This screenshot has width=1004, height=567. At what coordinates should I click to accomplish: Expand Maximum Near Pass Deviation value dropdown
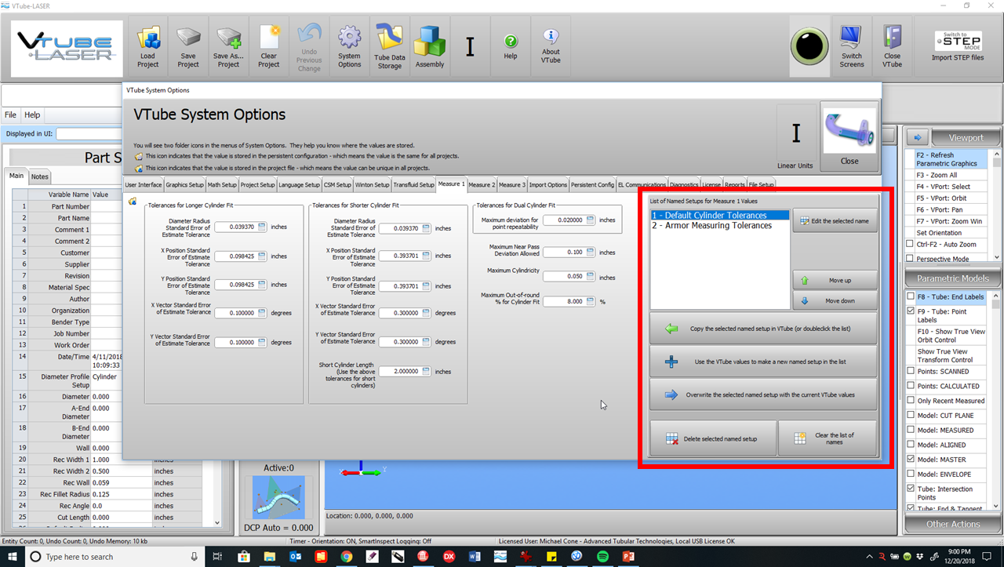[589, 253]
